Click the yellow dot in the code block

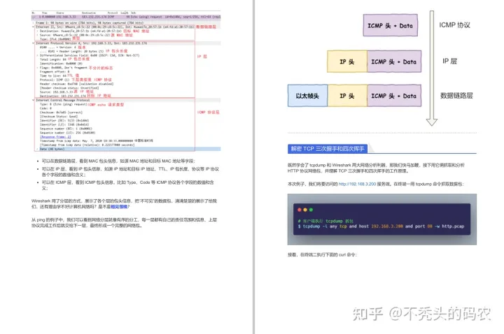pos(305,210)
